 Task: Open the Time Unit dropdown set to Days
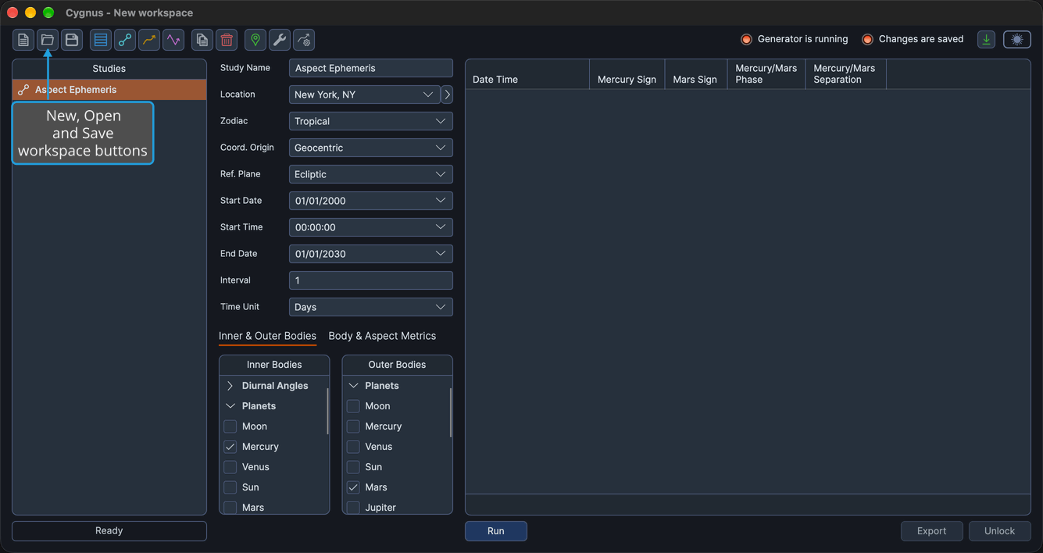tap(371, 307)
